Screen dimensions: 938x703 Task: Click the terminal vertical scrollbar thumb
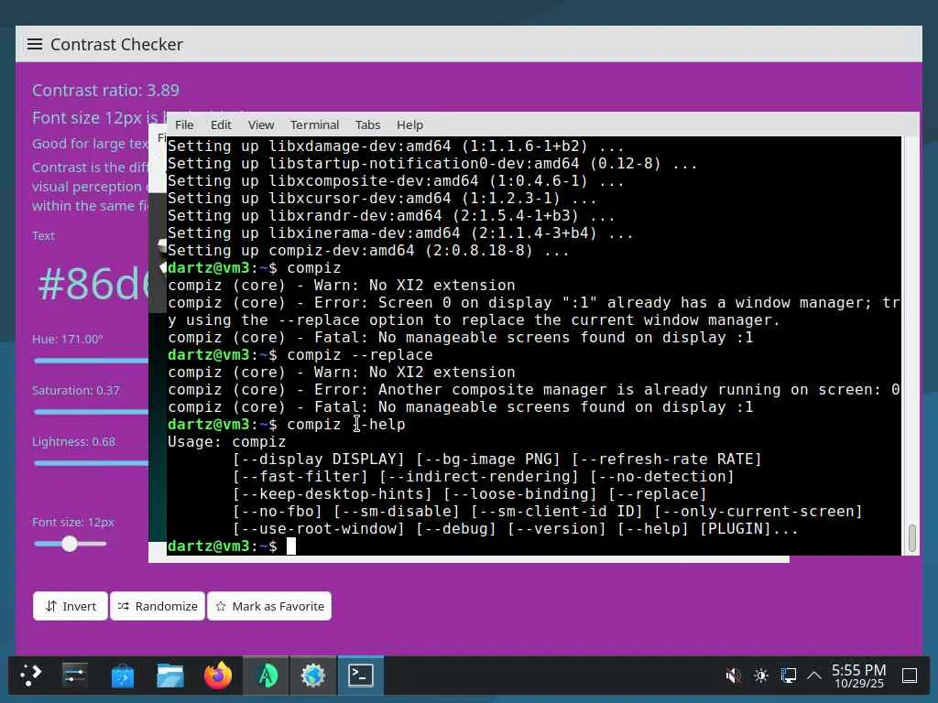pos(911,538)
